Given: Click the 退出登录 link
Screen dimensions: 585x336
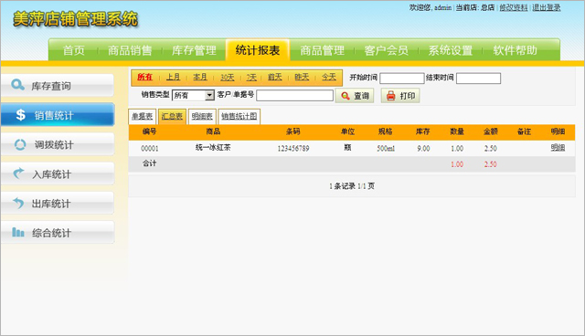Looking at the screenshot, I should [547, 7].
